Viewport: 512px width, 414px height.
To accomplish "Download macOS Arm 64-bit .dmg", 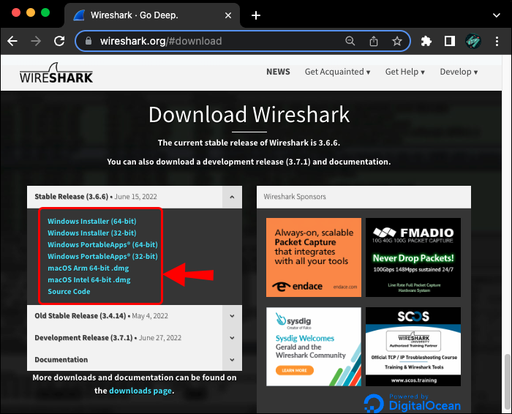I will 89,268.
